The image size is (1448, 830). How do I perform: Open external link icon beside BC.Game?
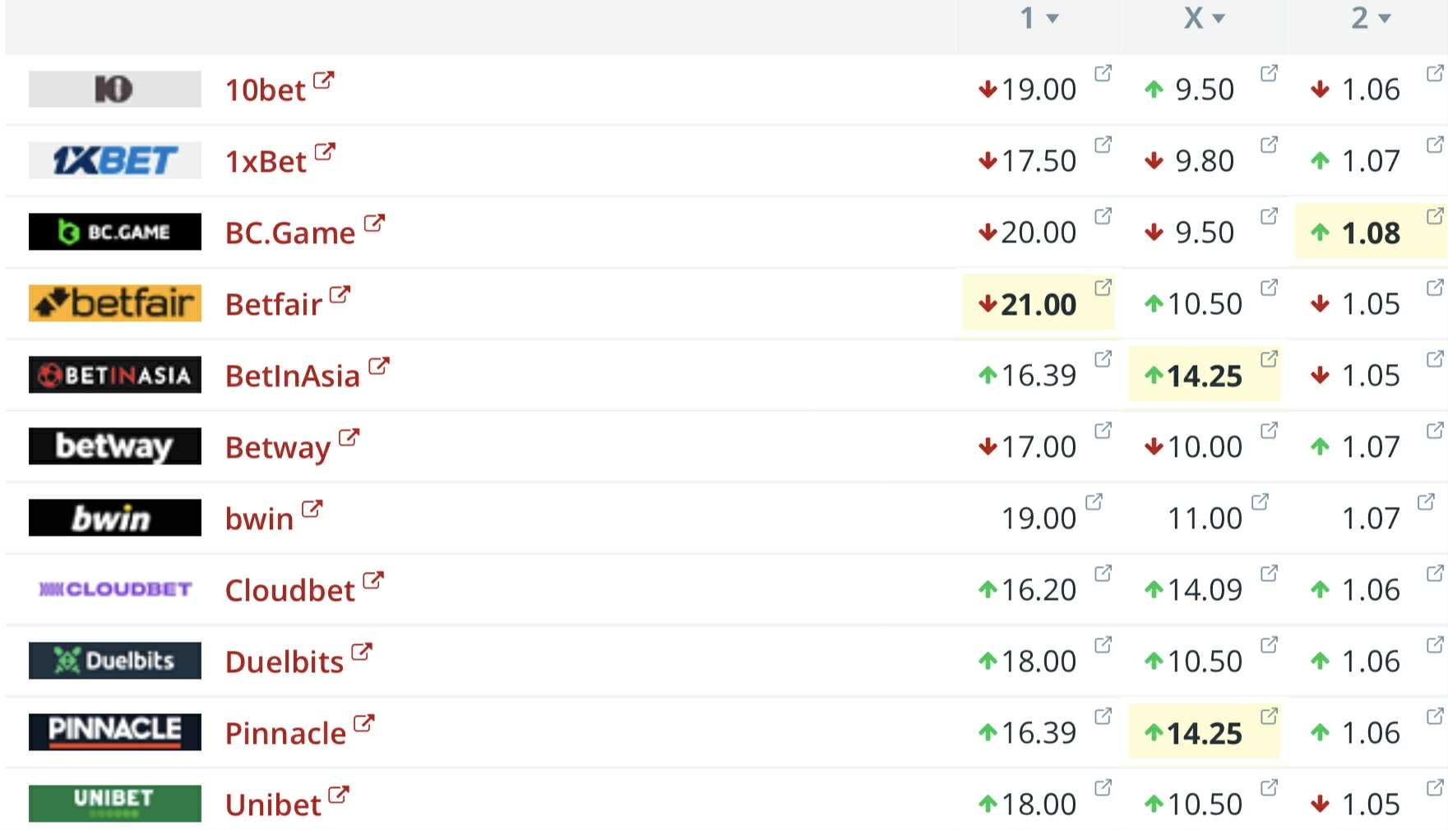[x=374, y=223]
